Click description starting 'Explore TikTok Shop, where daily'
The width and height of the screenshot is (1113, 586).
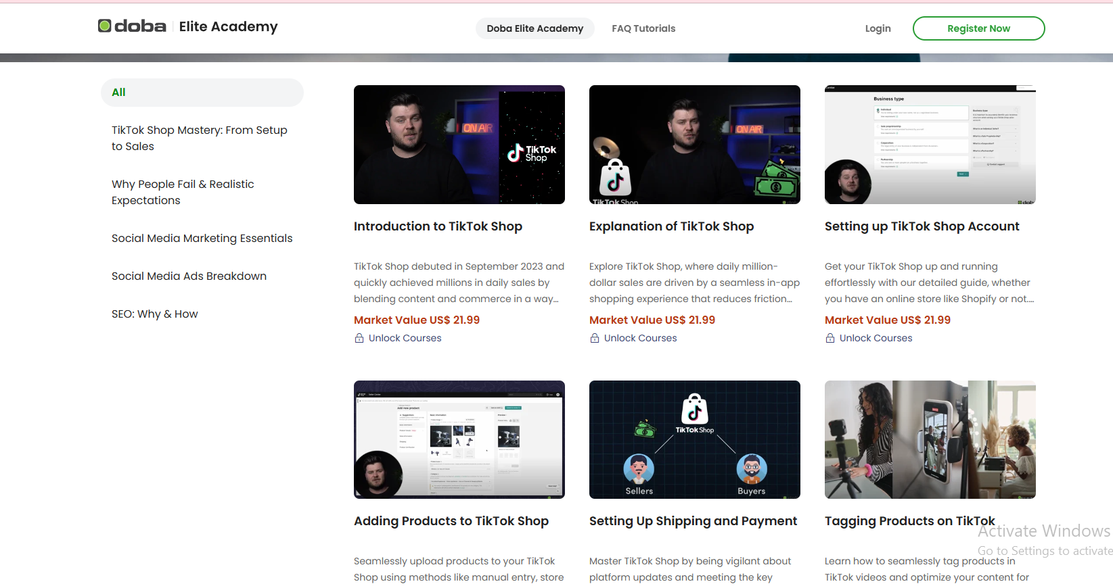click(694, 283)
